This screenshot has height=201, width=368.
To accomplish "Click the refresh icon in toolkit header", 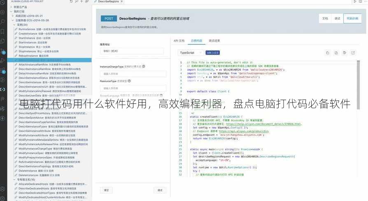I will (71, 1).
